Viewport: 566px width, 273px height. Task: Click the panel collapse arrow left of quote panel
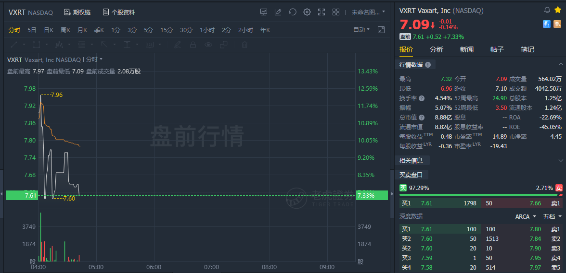[393, 193]
